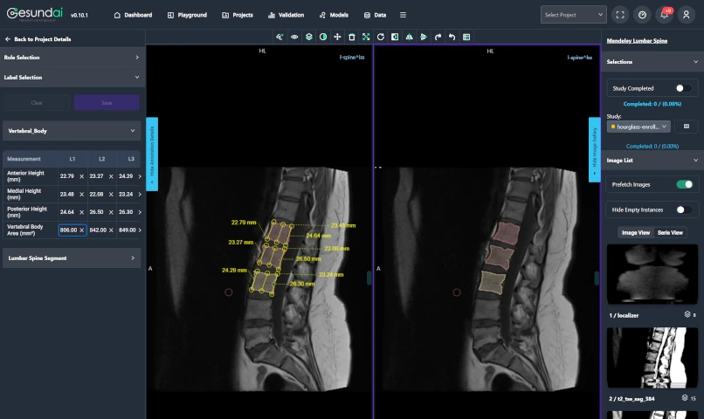The width and height of the screenshot is (704, 419).
Task: Toggle the Study Completed switch
Action: click(x=683, y=88)
